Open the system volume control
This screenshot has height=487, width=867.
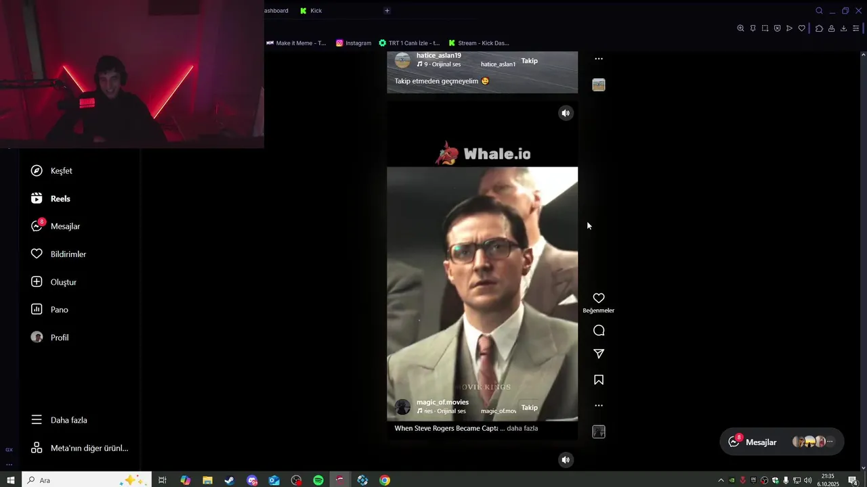pos(807,480)
